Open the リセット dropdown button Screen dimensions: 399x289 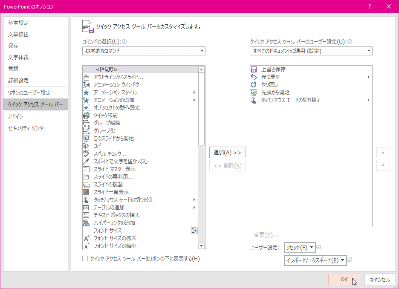300,248
